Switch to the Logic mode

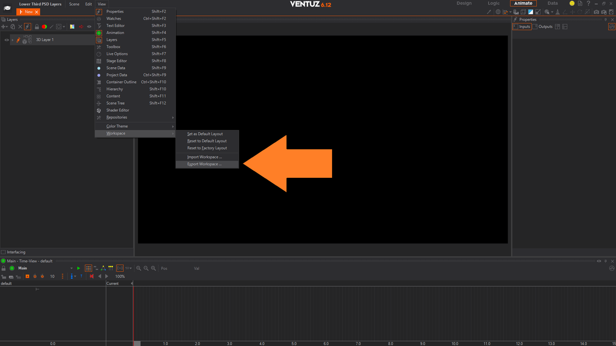point(493,3)
